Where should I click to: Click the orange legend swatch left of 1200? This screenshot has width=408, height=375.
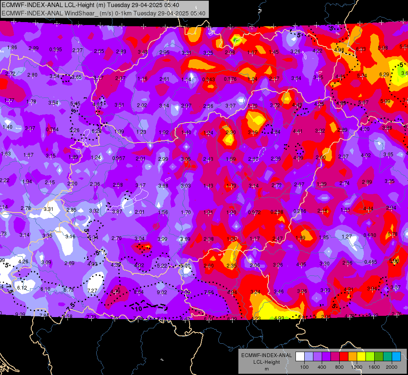coord(353,357)
